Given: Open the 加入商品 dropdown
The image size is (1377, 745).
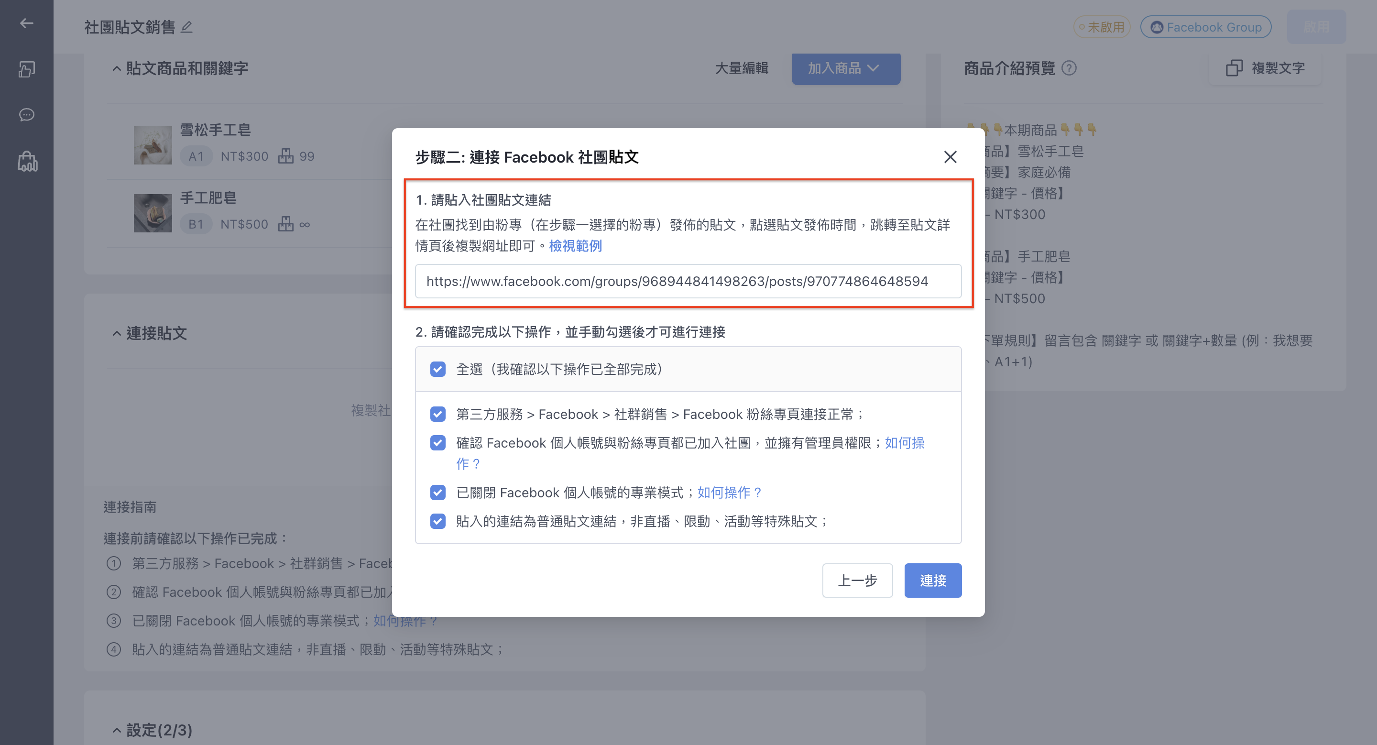Looking at the screenshot, I should click(x=846, y=68).
